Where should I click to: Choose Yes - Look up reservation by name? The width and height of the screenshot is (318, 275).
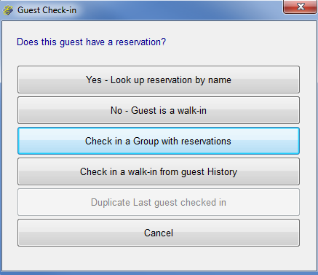159,80
